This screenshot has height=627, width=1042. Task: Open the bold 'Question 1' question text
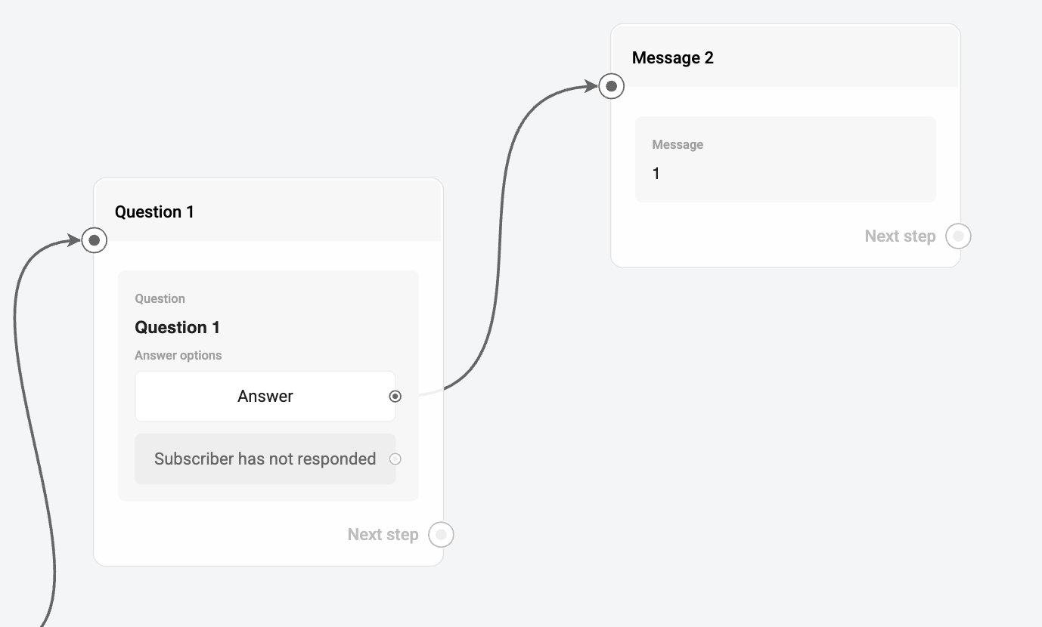click(177, 327)
